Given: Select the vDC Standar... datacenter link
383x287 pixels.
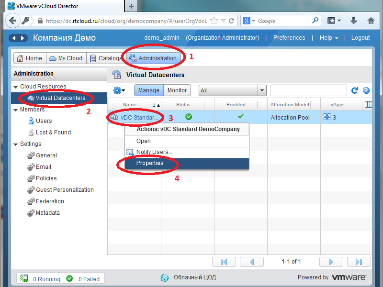Looking at the screenshot, I should click(x=139, y=117).
